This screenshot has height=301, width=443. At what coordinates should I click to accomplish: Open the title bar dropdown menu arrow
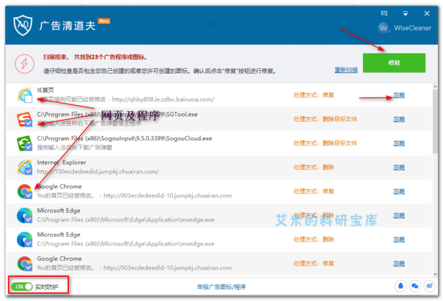(405, 14)
